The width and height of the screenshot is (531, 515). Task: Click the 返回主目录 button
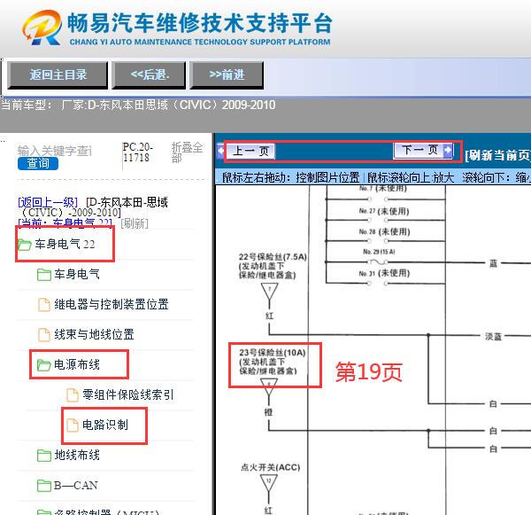[x=58, y=75]
